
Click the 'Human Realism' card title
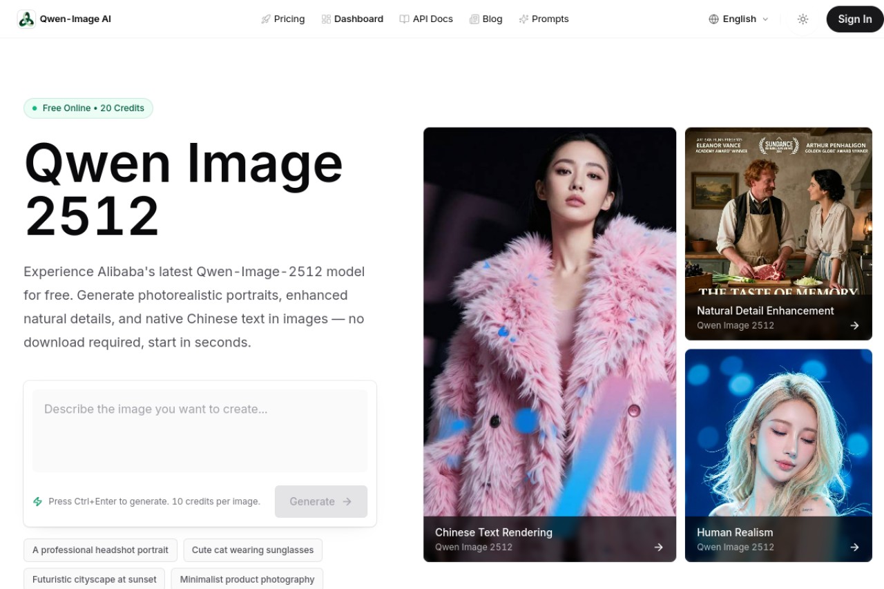coord(735,532)
